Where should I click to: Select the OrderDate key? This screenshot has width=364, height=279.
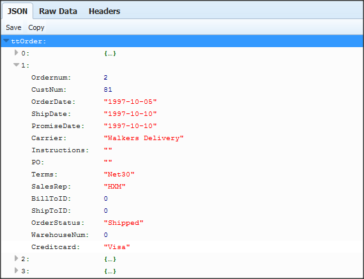pos(54,102)
